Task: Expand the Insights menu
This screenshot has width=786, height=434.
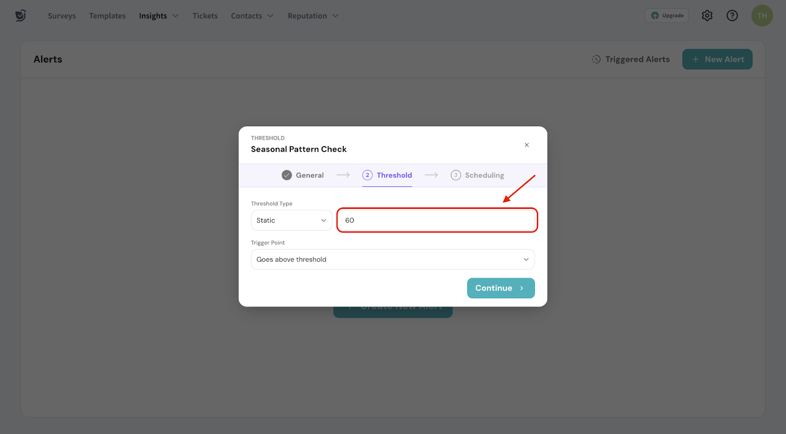Action: tap(158, 16)
